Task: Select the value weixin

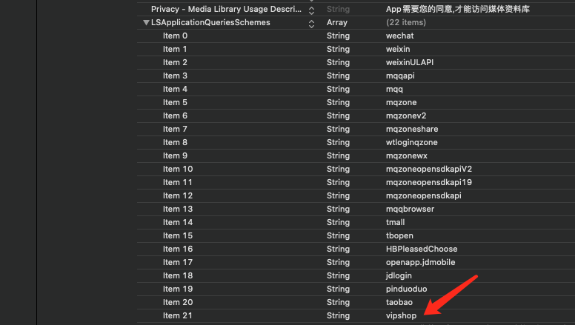Action: click(x=398, y=49)
